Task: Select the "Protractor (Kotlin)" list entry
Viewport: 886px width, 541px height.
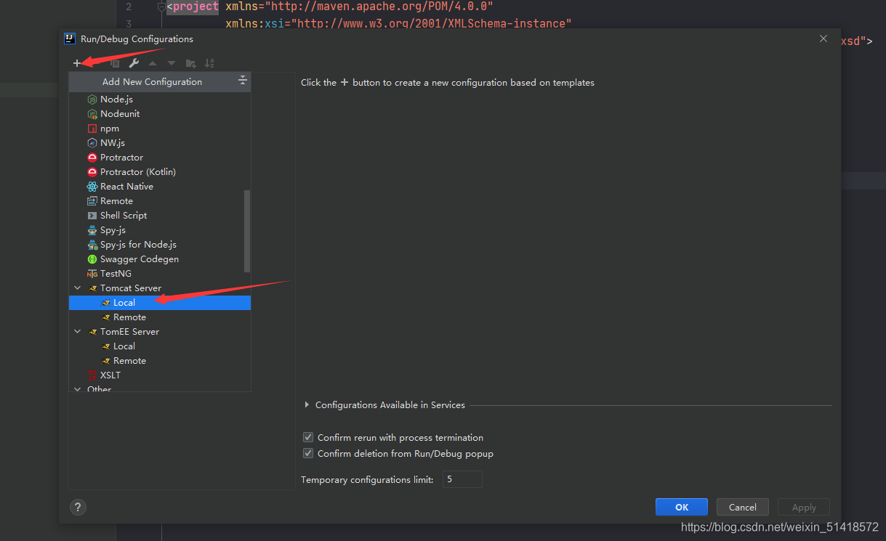Action: click(160, 172)
